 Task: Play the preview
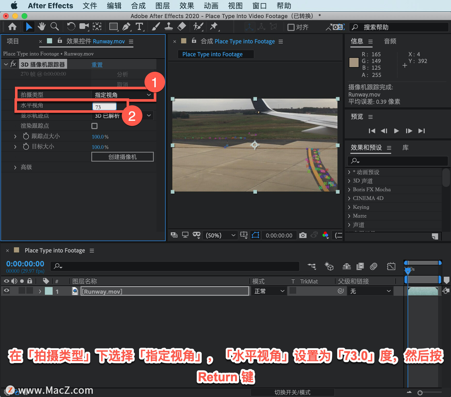[397, 131]
